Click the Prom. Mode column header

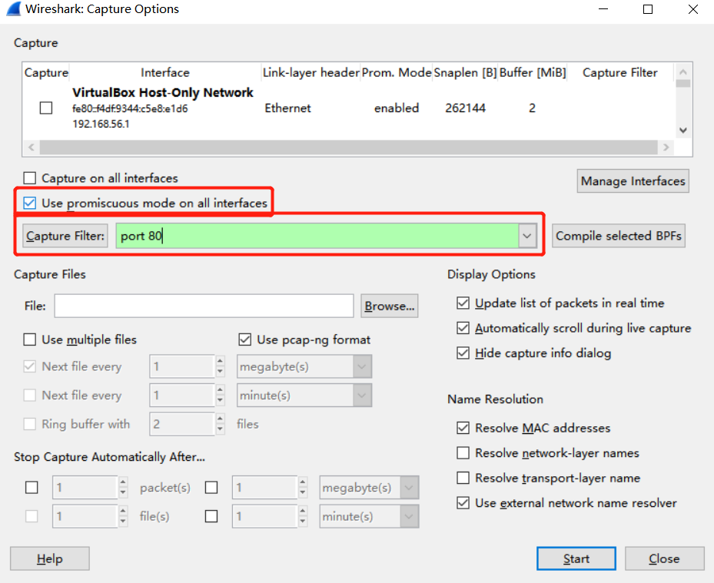(397, 72)
